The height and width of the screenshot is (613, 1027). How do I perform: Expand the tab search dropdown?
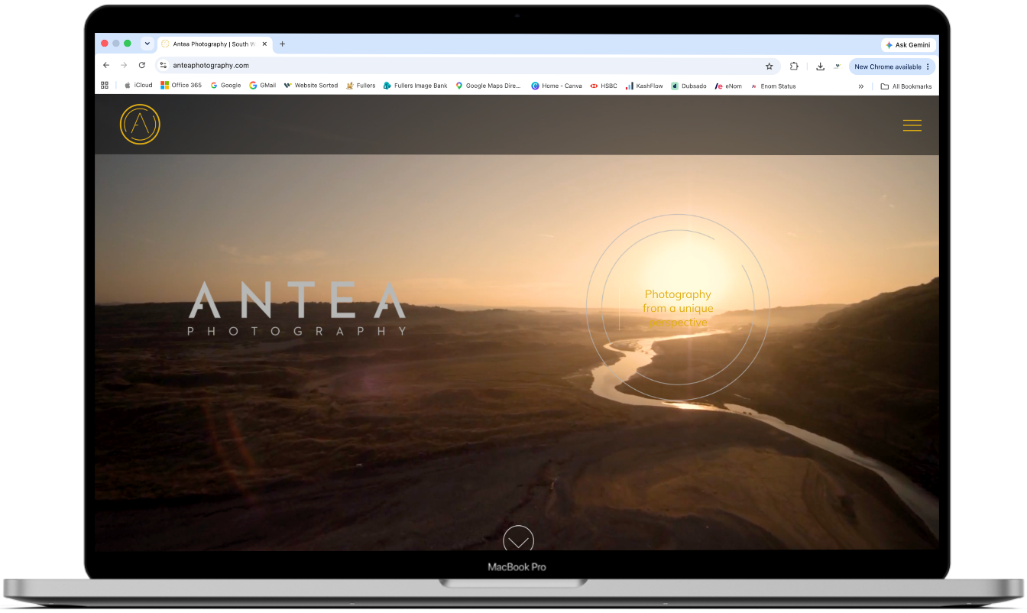(147, 44)
